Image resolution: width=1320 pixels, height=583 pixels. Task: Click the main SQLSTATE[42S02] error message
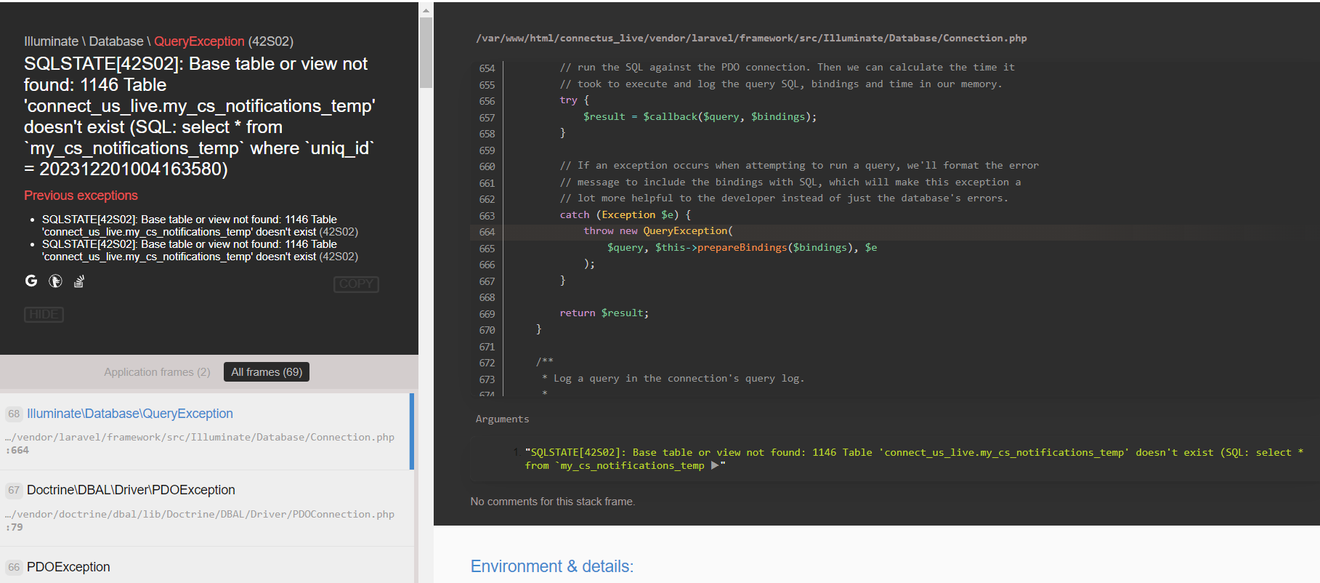tap(199, 116)
